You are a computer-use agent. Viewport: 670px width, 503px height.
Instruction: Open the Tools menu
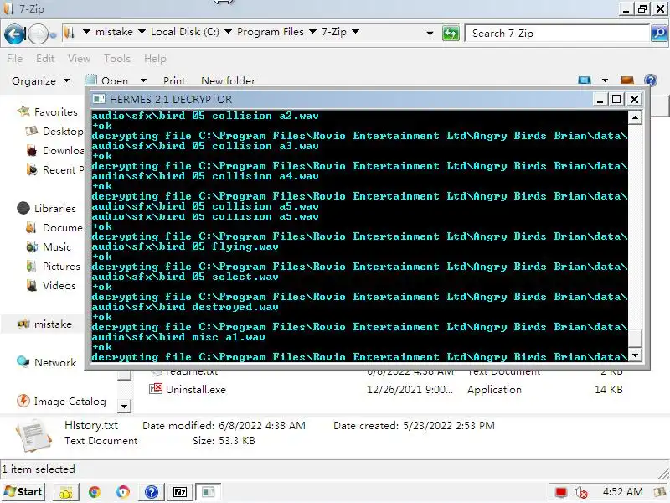tap(116, 58)
